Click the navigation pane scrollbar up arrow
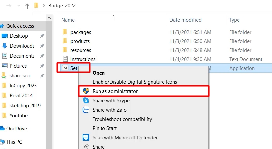This screenshot has width=272, height=149. coord(49,18)
